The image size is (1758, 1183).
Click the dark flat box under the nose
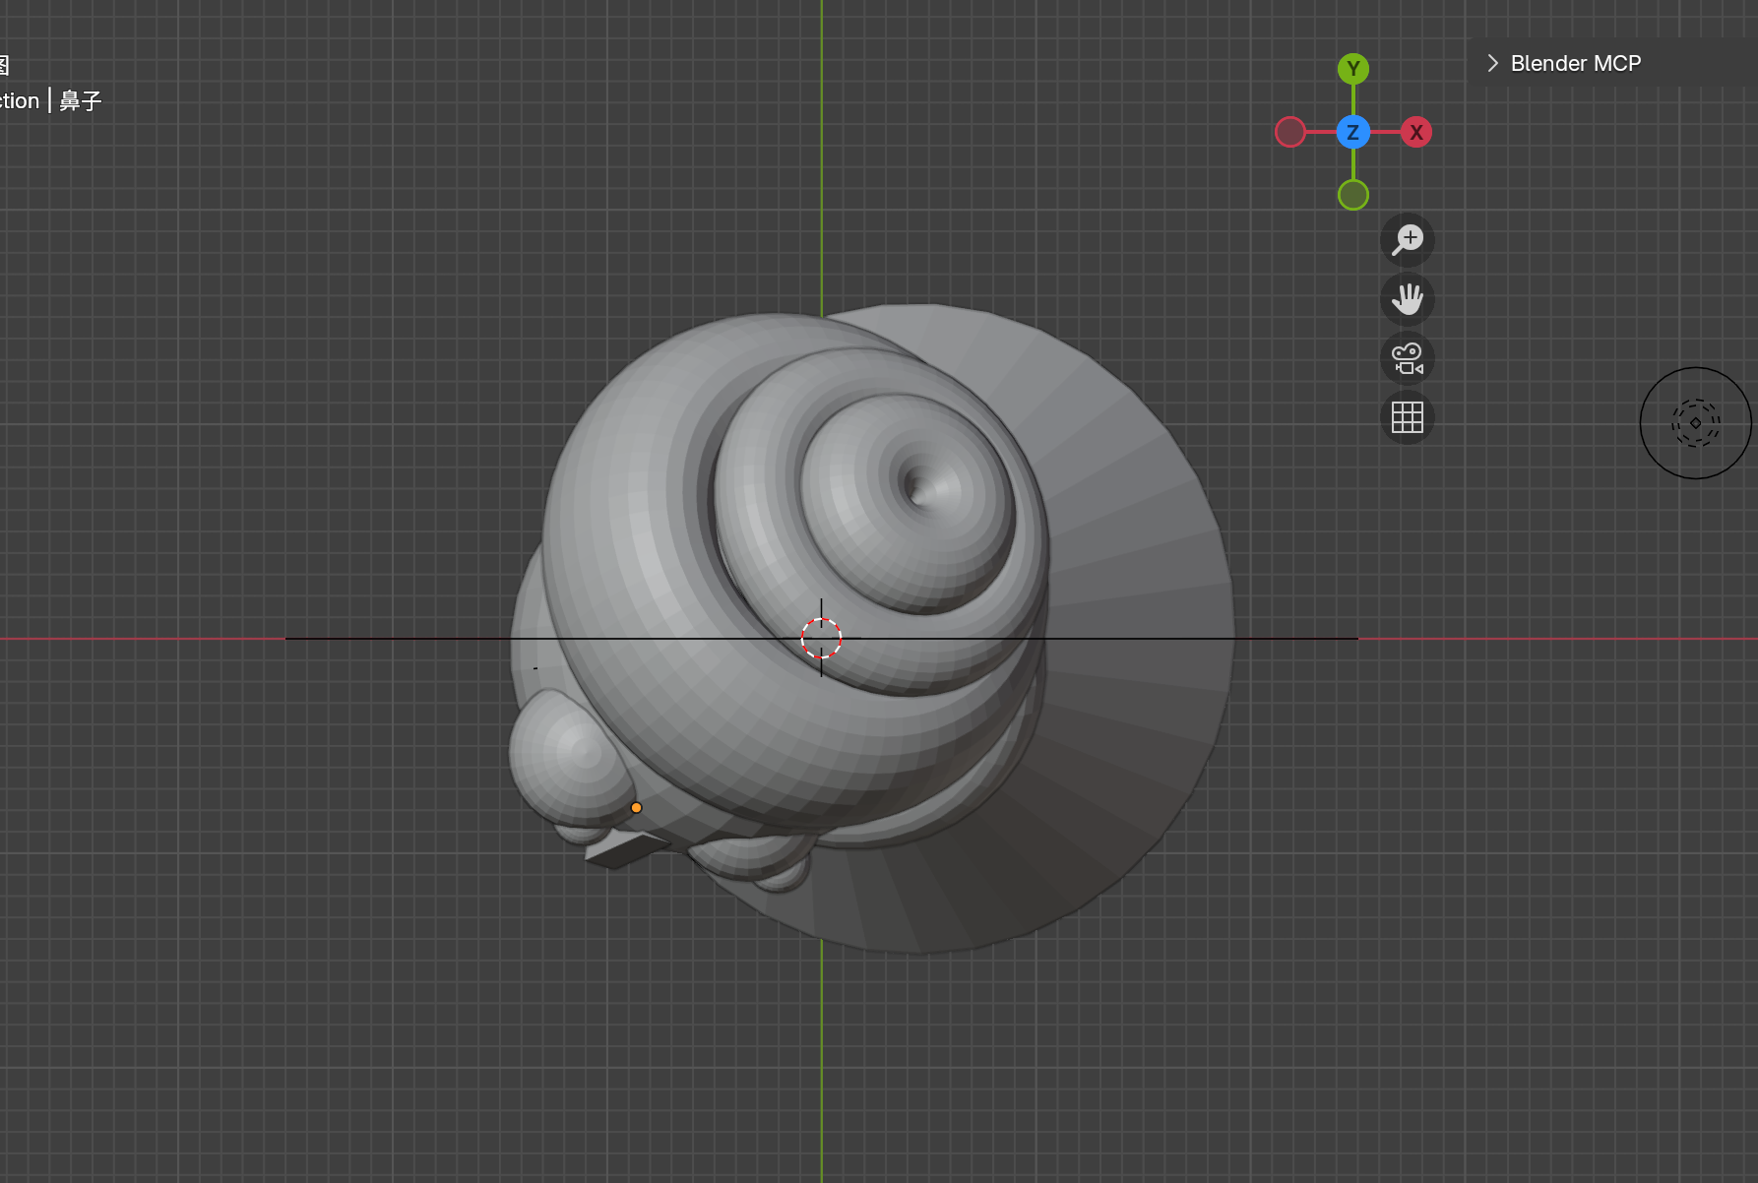pyautogui.click(x=625, y=849)
